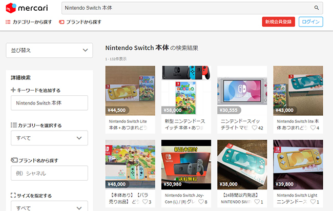Open カテゴリーから探す menu
Viewport: 333px width, 211px height.
[28, 22]
